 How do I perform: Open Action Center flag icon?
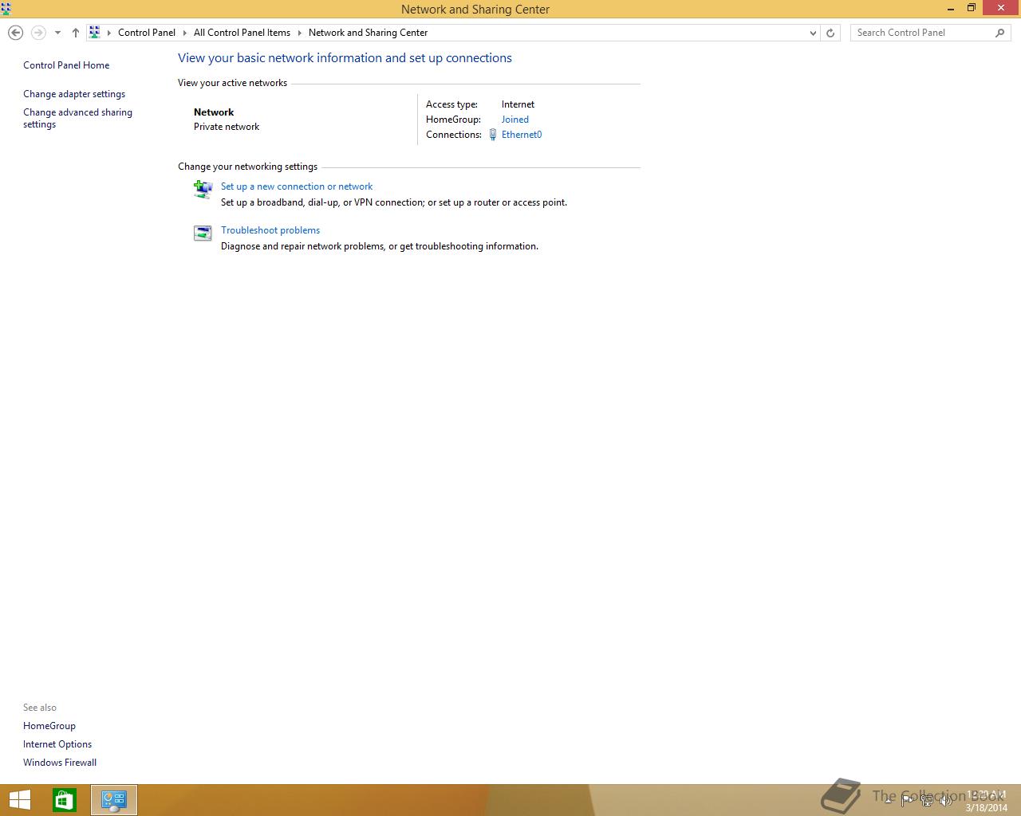907,800
